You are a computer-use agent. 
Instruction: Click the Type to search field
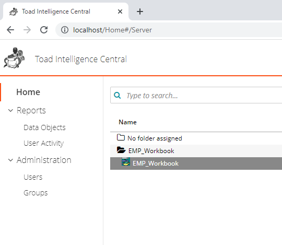[x=196, y=96]
